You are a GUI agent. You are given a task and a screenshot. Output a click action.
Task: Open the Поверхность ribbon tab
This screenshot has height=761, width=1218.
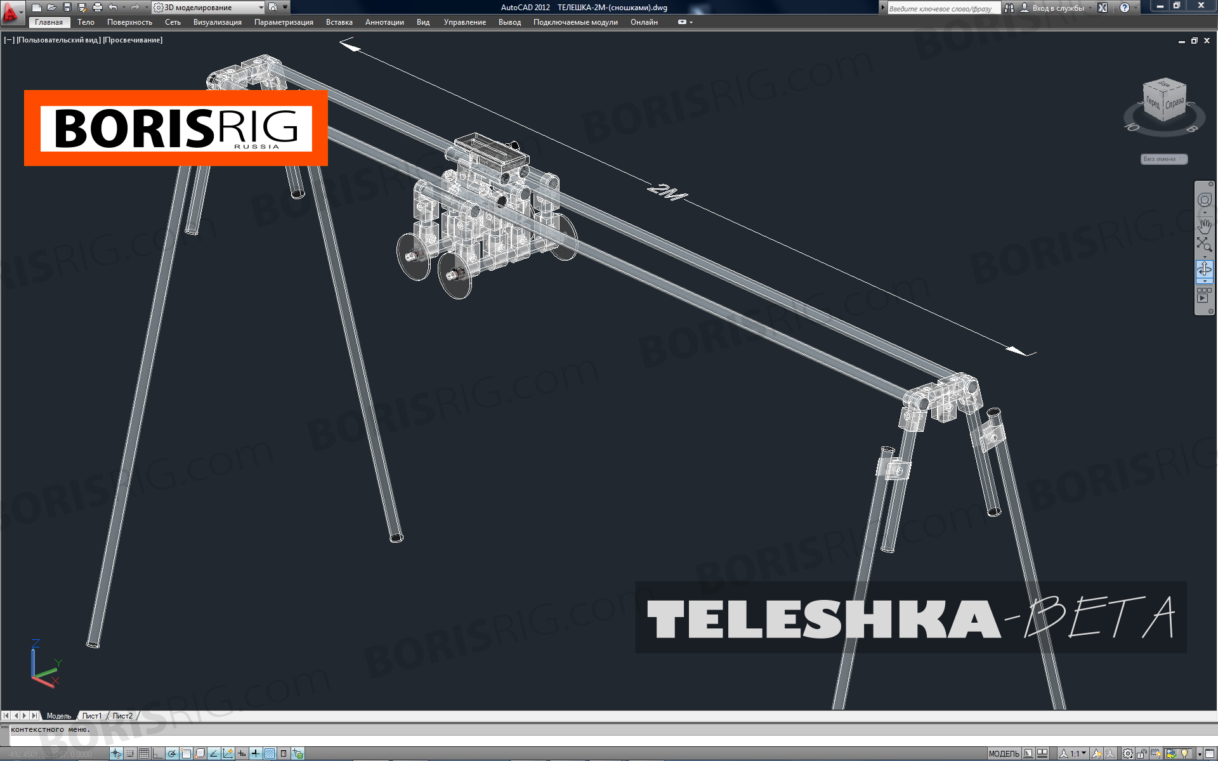tap(129, 22)
